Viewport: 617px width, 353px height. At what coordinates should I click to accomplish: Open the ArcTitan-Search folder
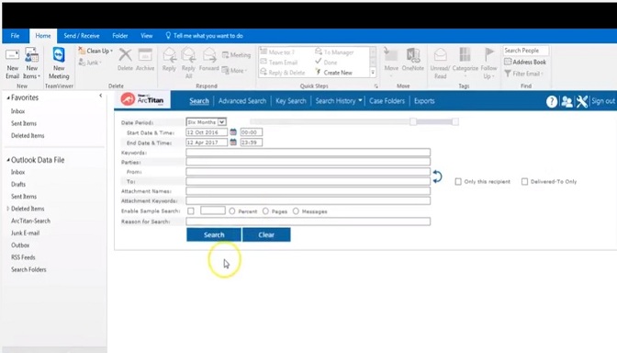pos(30,221)
